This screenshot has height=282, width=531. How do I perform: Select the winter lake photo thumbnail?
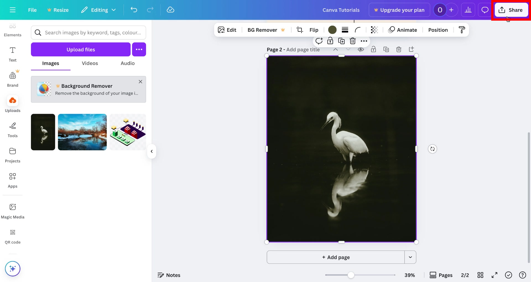tap(82, 132)
